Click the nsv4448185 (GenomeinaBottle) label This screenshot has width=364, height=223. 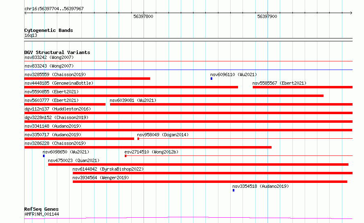[x=59, y=83]
